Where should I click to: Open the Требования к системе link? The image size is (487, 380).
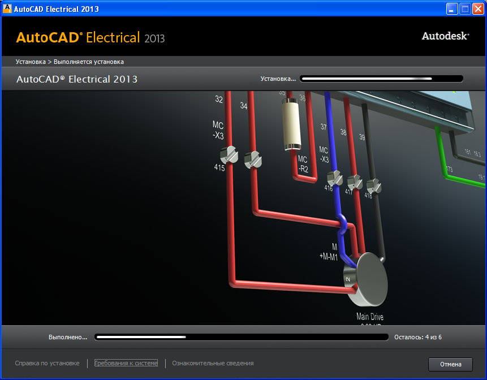pyautogui.click(x=126, y=363)
